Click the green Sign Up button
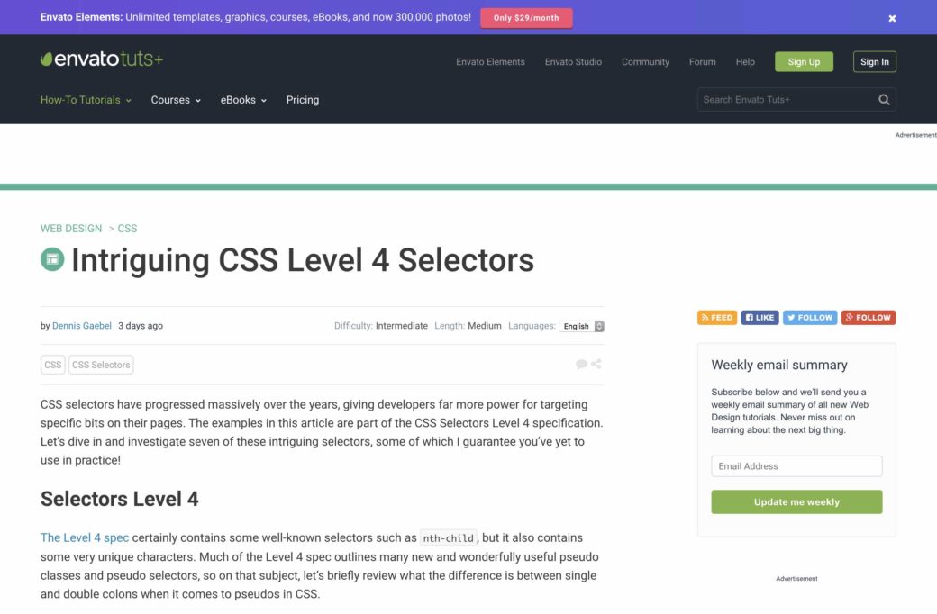Viewport: 937px width, 614px height. pos(804,62)
